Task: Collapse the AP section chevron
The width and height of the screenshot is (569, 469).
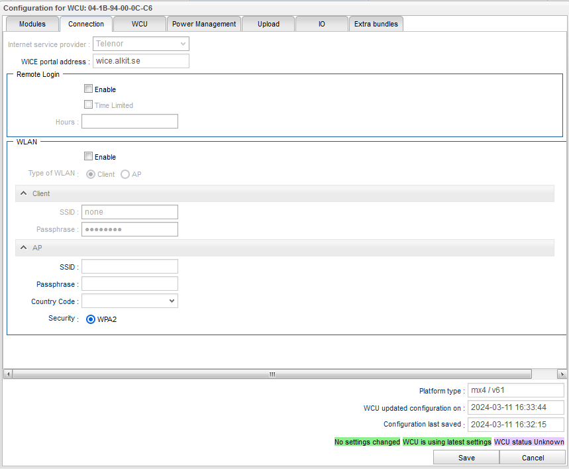Action: click(x=24, y=248)
